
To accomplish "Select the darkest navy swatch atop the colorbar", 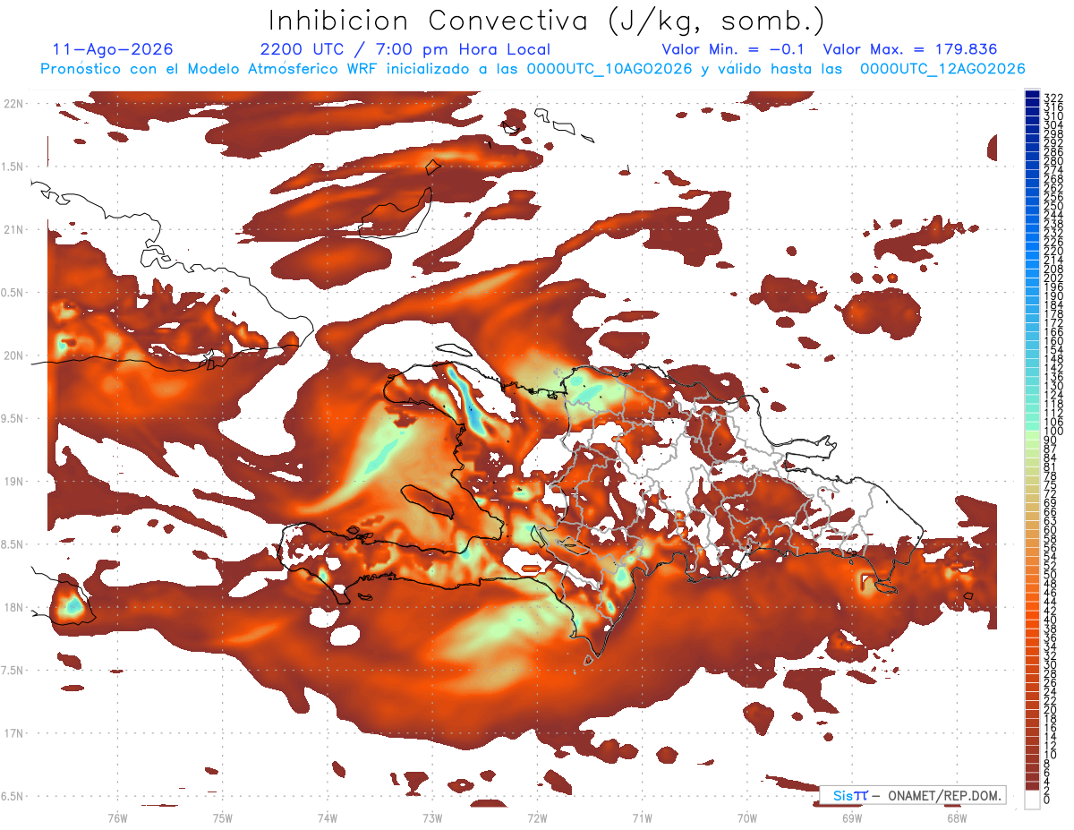I will 1032,94.
